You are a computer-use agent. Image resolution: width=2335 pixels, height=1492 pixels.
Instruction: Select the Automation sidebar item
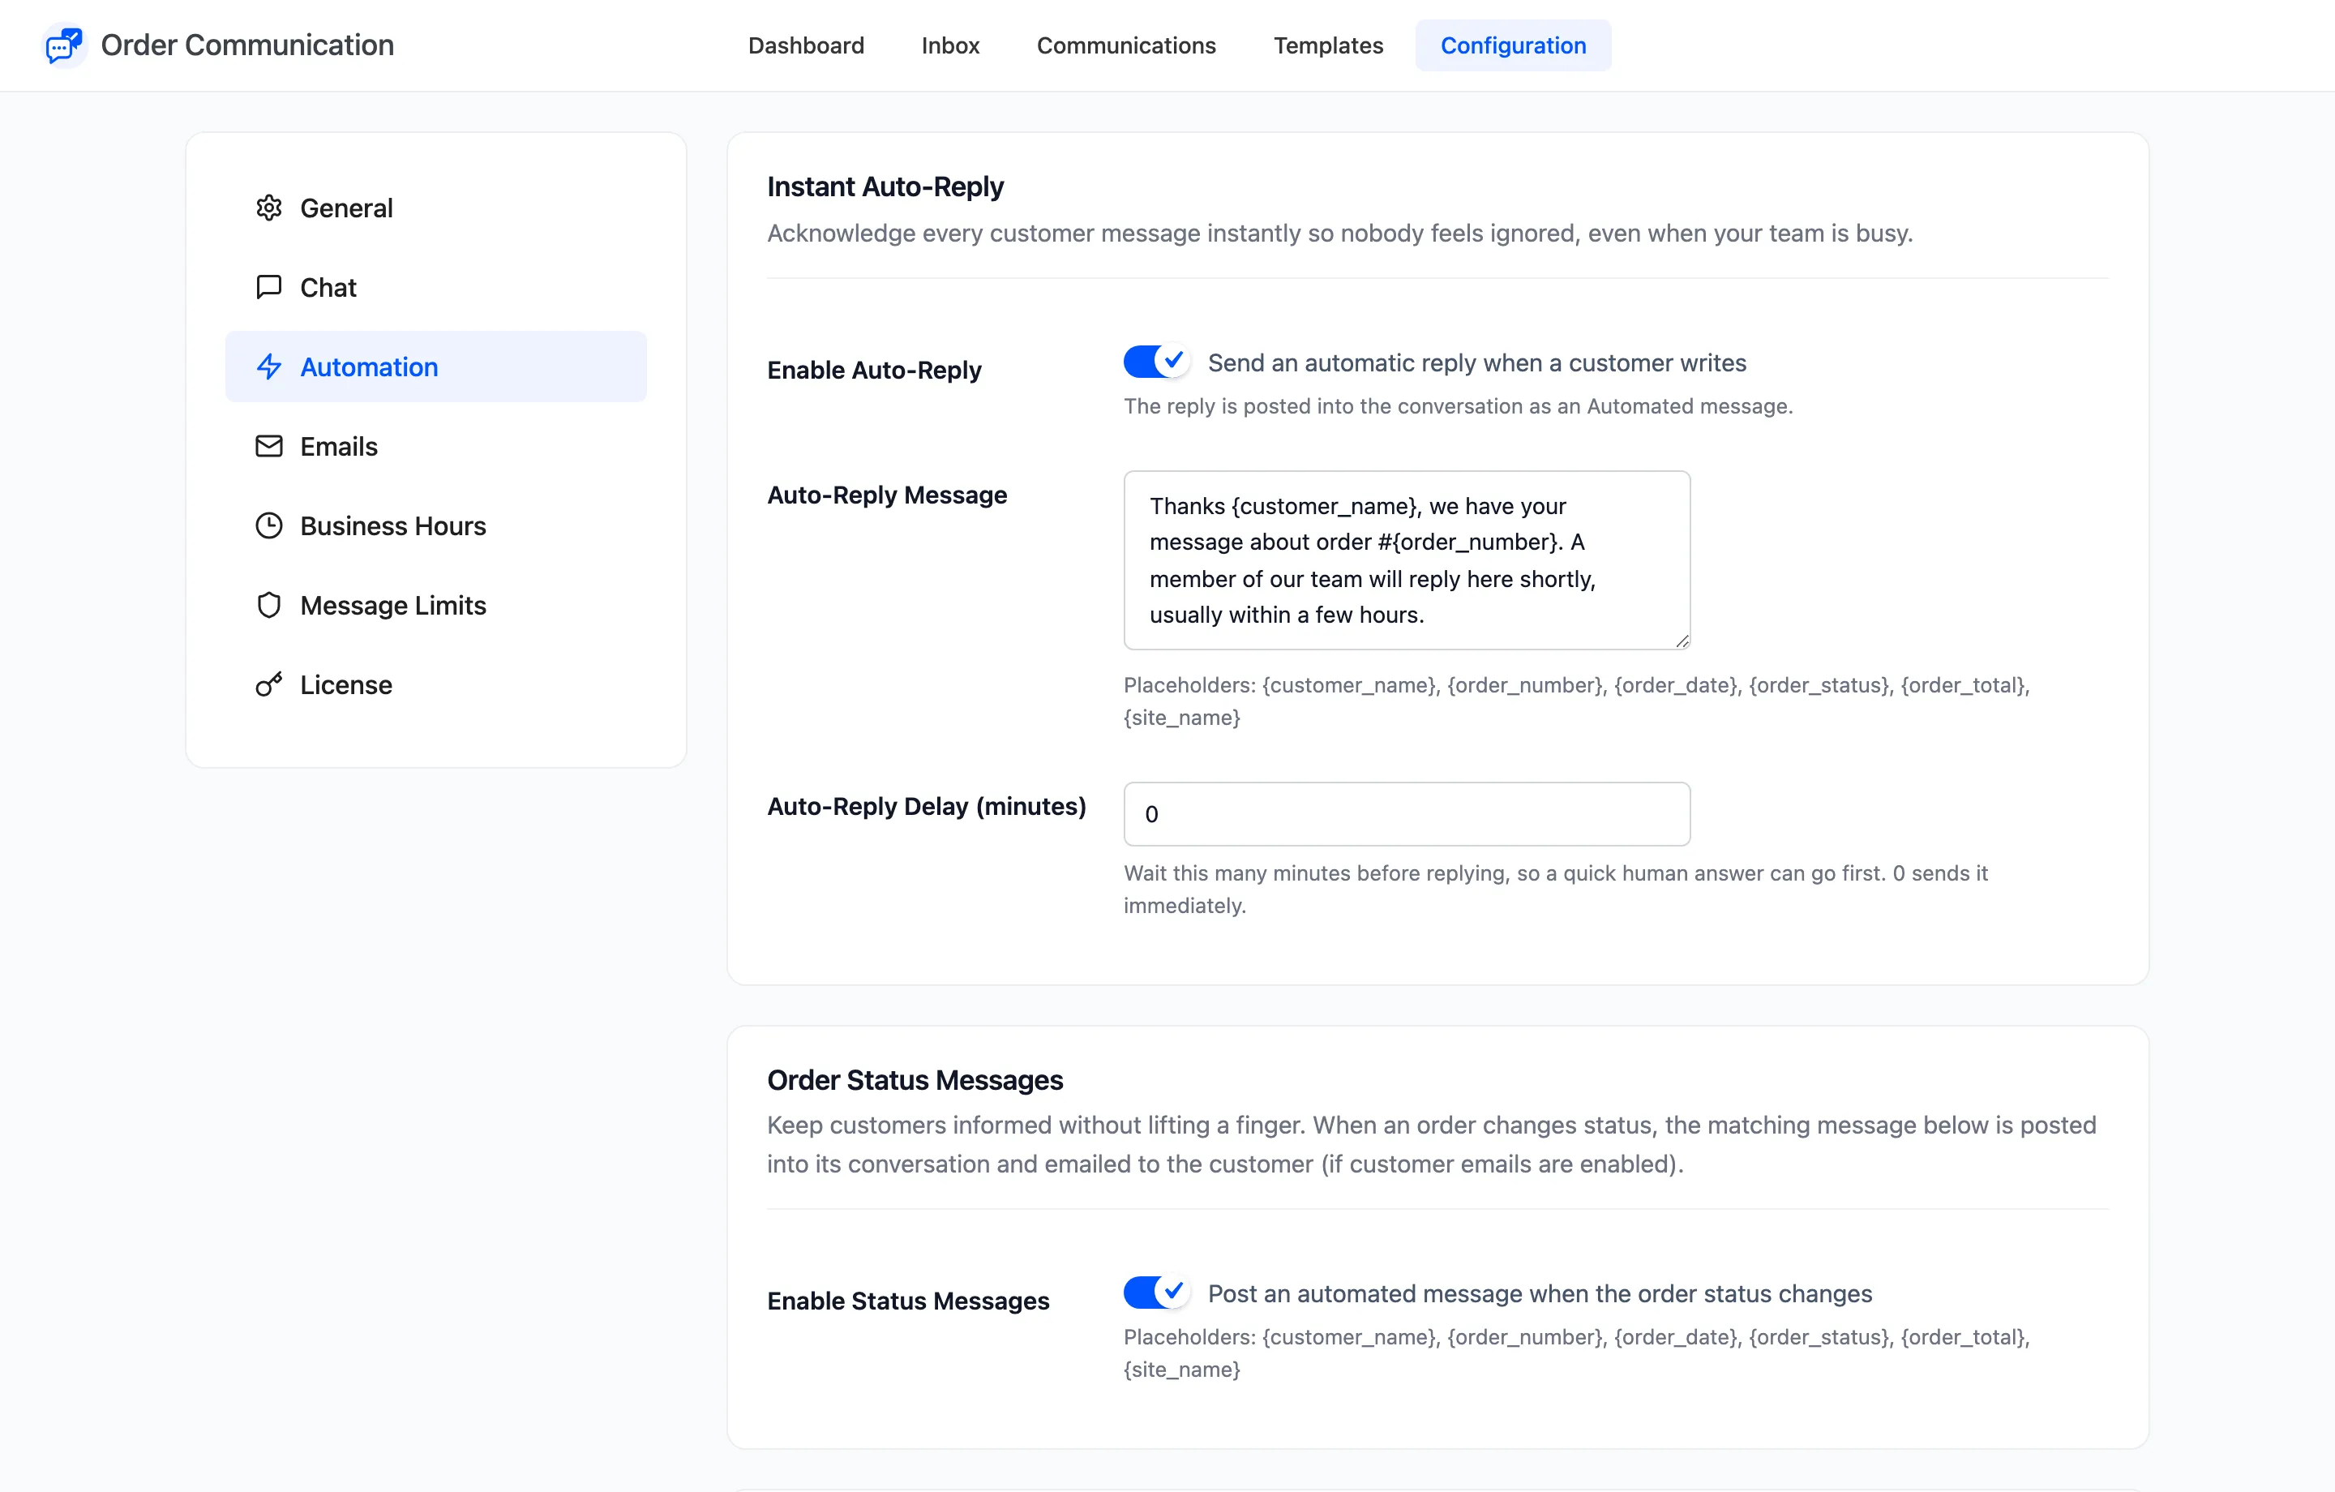pos(435,367)
